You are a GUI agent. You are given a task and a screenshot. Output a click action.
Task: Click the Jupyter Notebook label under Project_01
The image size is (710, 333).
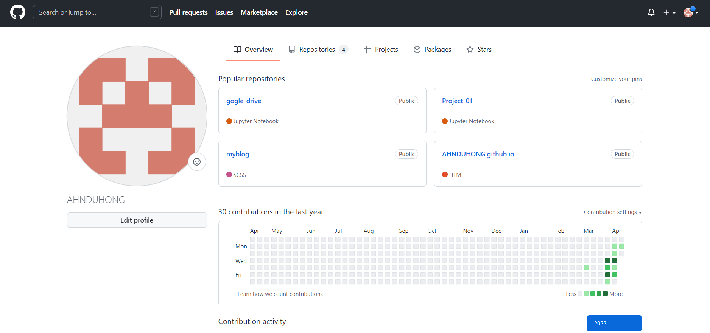pos(472,121)
